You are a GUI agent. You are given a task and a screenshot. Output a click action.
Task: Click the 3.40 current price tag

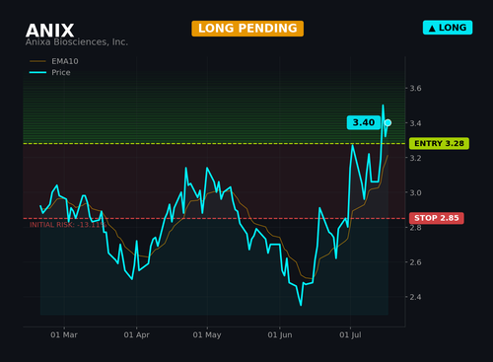pyautogui.click(x=364, y=122)
